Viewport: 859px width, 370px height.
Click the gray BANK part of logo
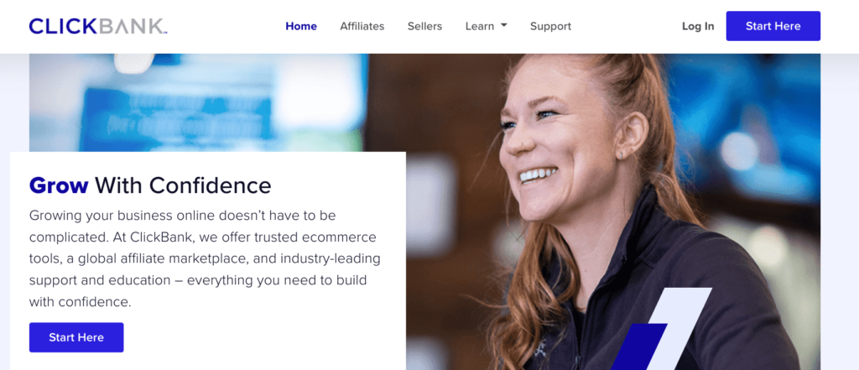click(x=133, y=26)
